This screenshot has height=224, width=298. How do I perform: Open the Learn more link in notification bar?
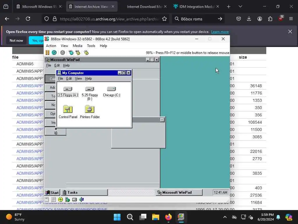220,32
